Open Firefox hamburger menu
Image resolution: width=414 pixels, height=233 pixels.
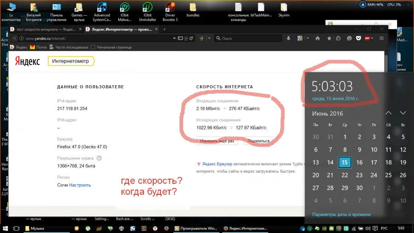point(381,38)
